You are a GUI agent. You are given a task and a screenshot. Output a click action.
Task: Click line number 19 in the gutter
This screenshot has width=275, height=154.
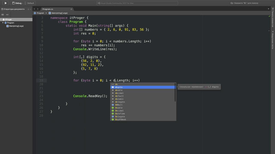(x=41, y=80)
